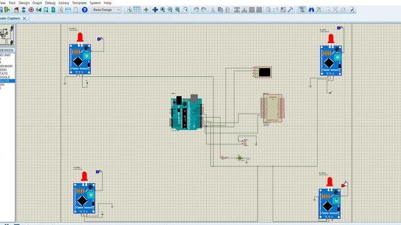
Task: Click the Block Rotate icon
Action: point(252,10)
